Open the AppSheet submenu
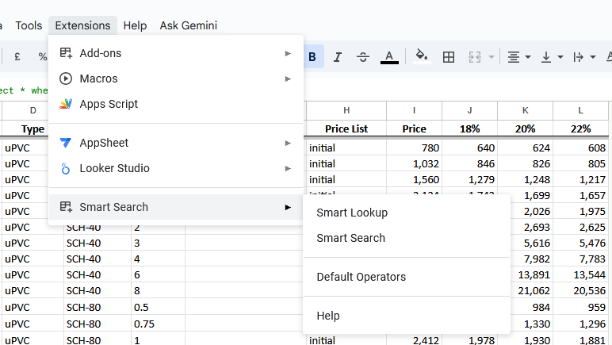The image size is (612, 345). coord(176,144)
